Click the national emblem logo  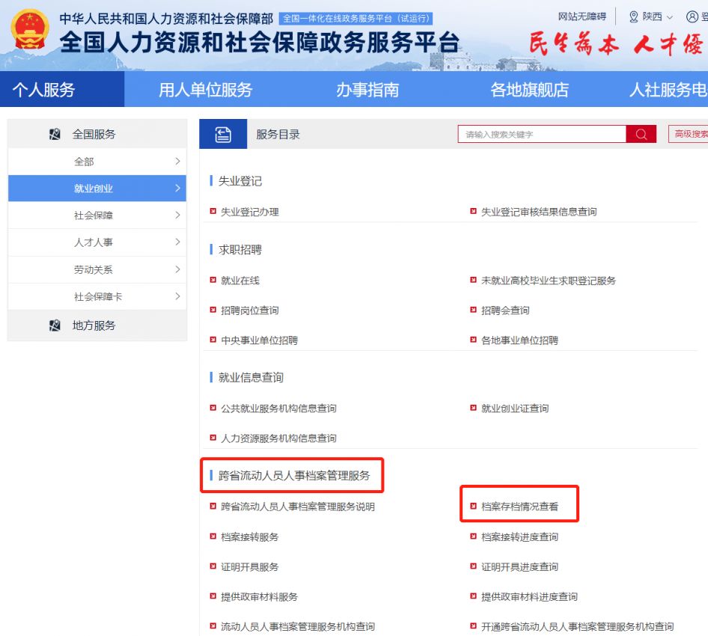[31, 31]
